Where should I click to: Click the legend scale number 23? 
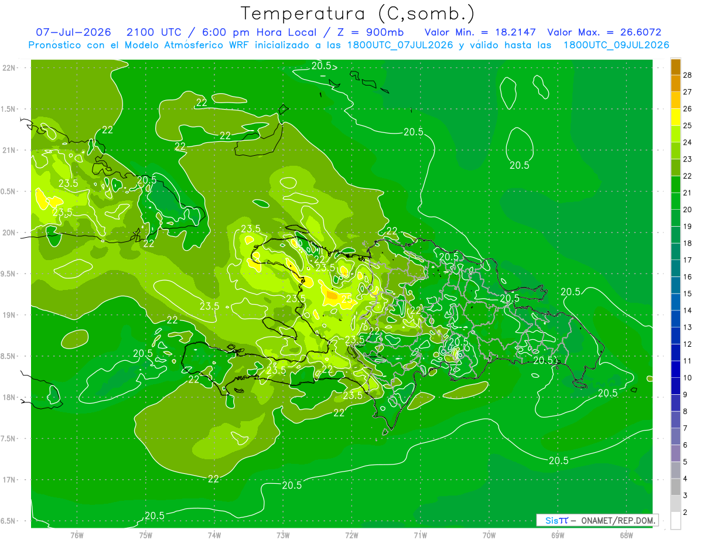688,159
